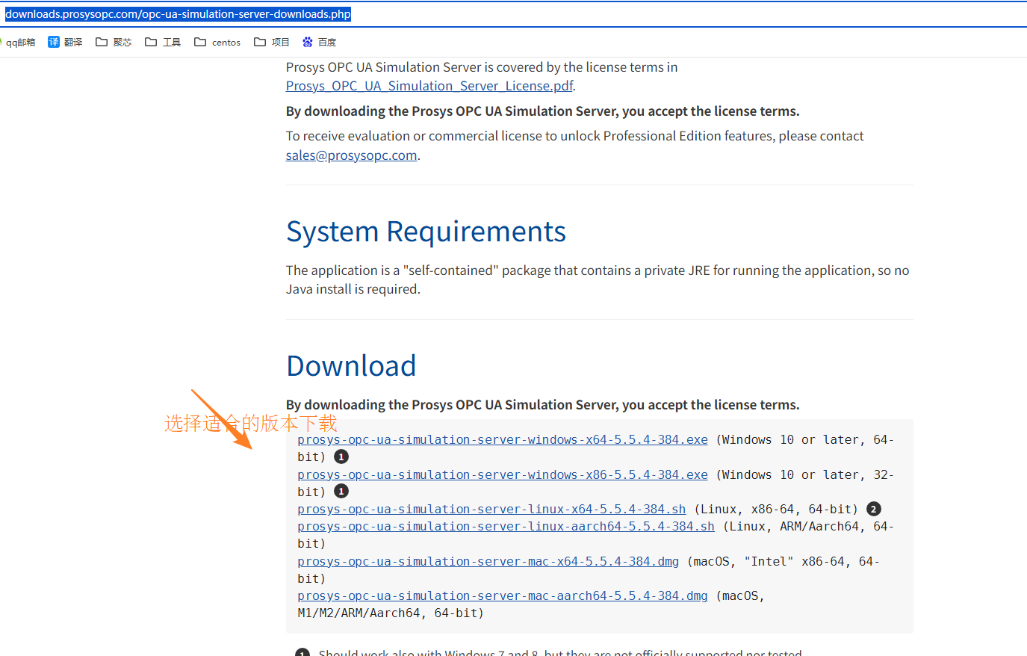
Task: Click text '(macOS, "Intel" x86-64, 64-'
Action: click(x=783, y=562)
